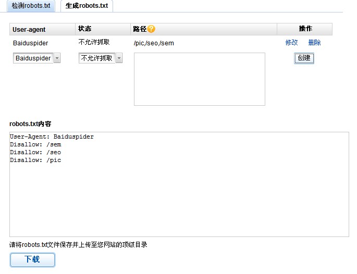
Task: Click the /pic,/seo,/sem path cell
Action: coord(154,43)
